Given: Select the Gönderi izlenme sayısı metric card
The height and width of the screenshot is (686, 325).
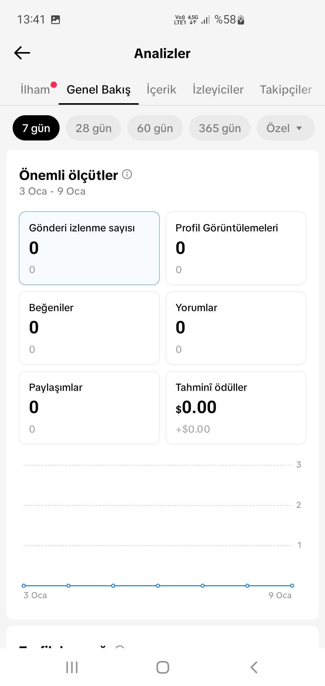Looking at the screenshot, I should (x=89, y=248).
